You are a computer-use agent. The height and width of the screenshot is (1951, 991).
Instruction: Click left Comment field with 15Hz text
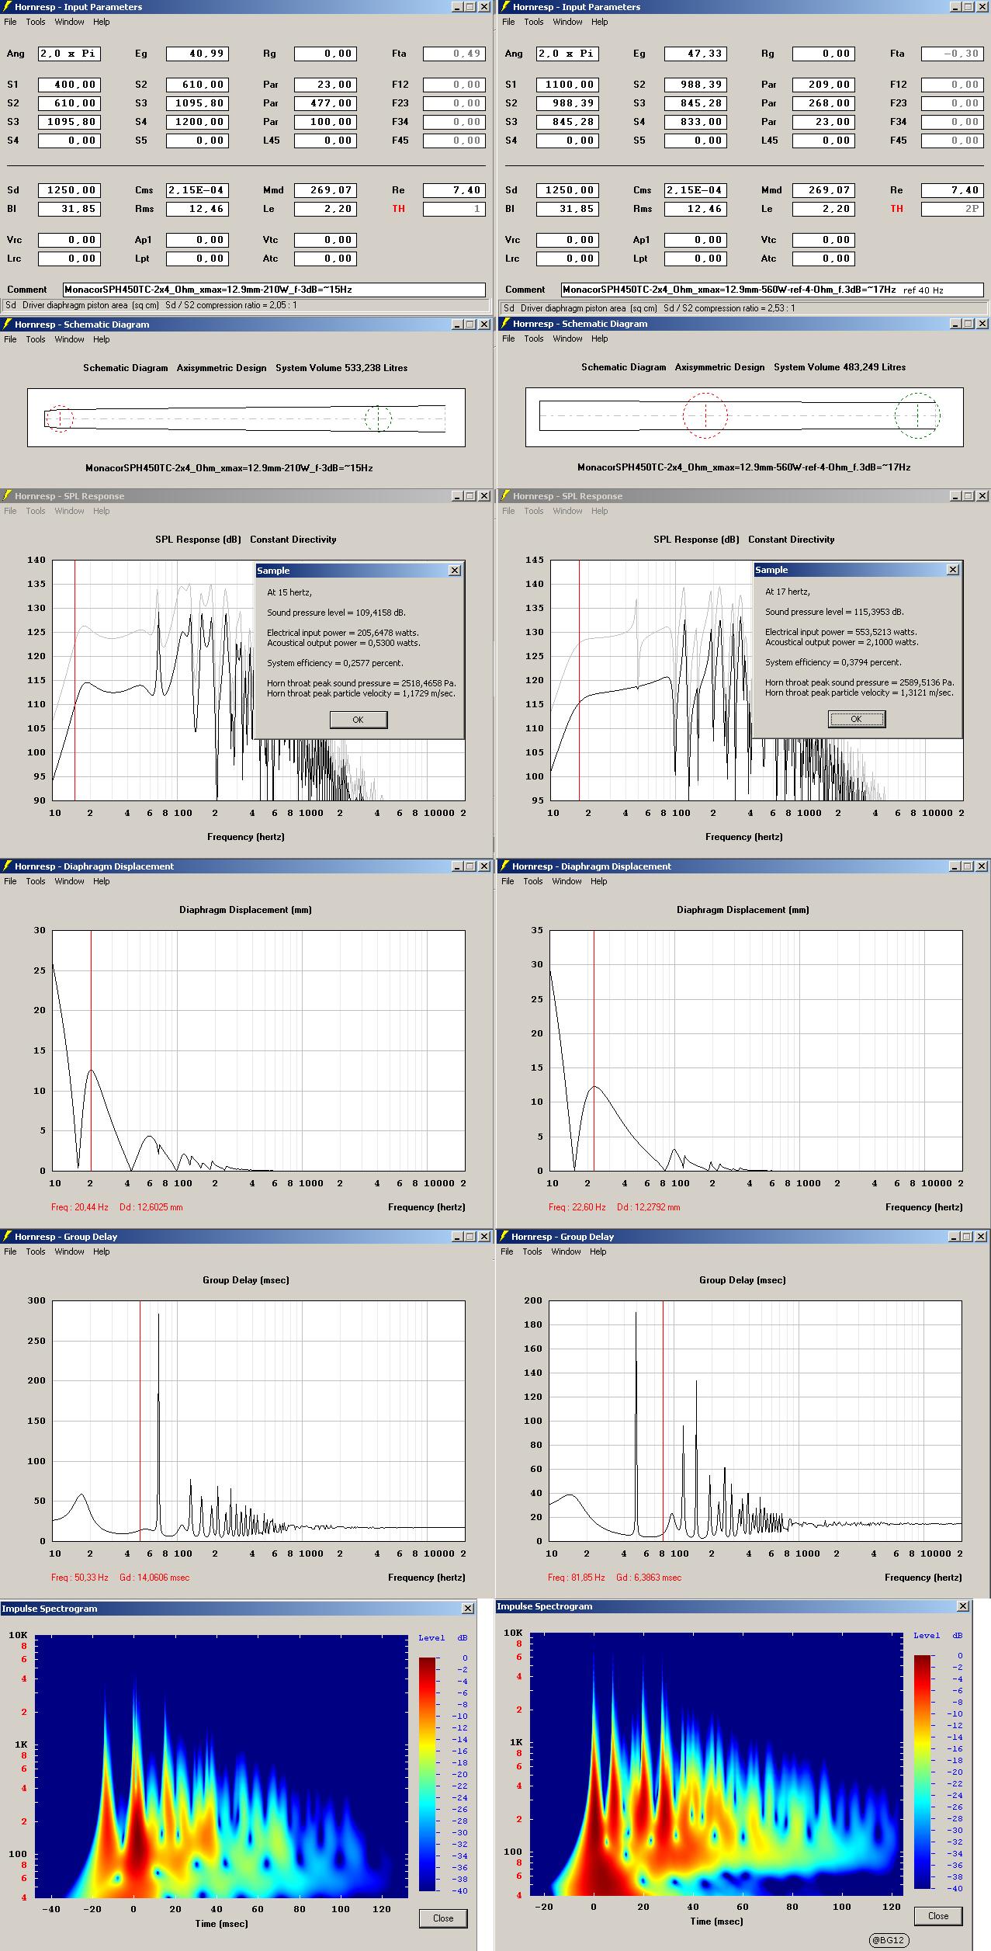(x=274, y=290)
